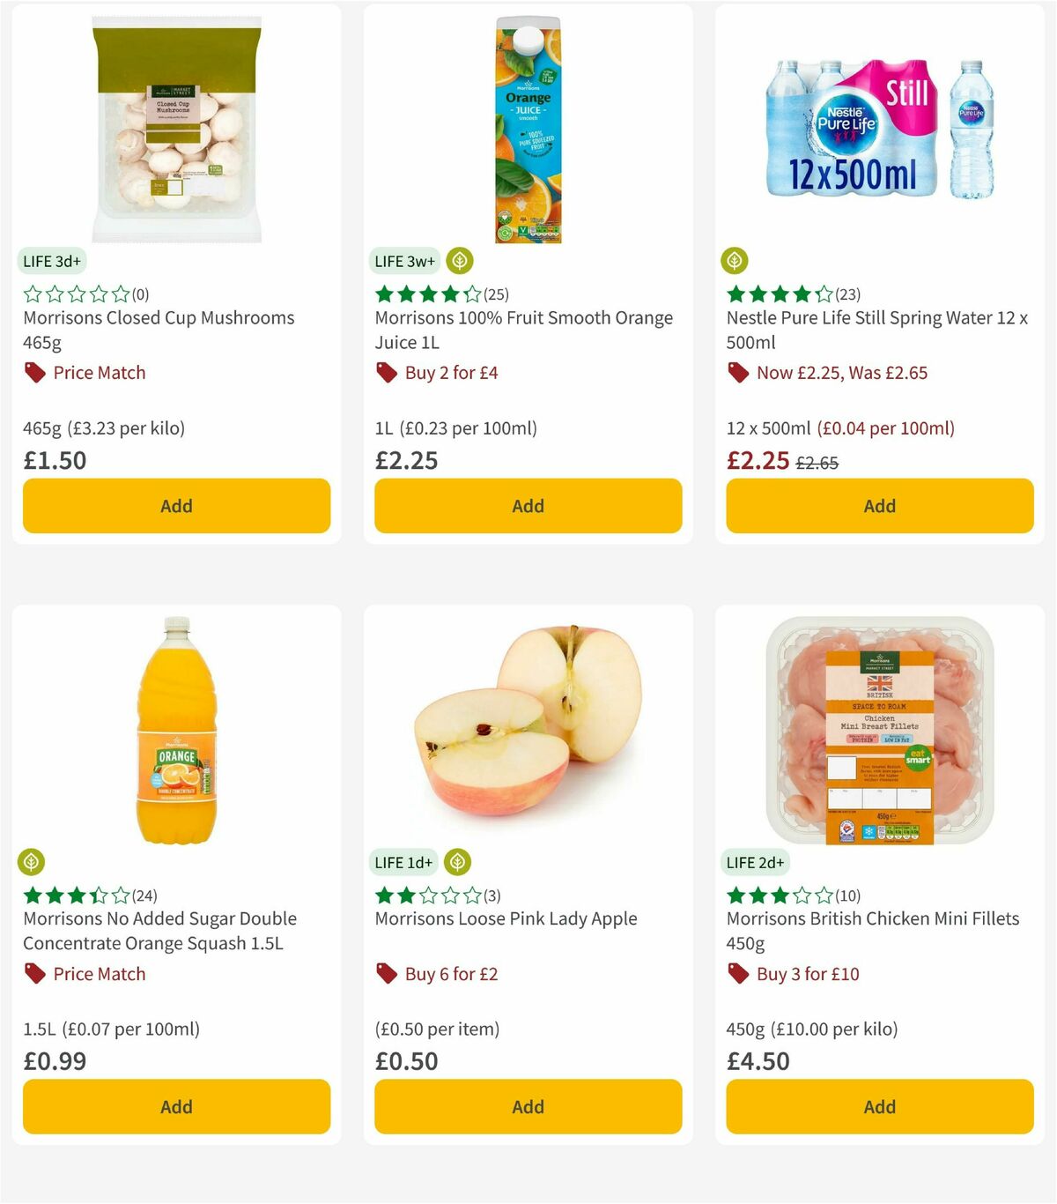Open Morrisons 100% Fruit Smooth Orange Juice product page
Viewport: 1057px width, 1204px height.
coord(525,330)
